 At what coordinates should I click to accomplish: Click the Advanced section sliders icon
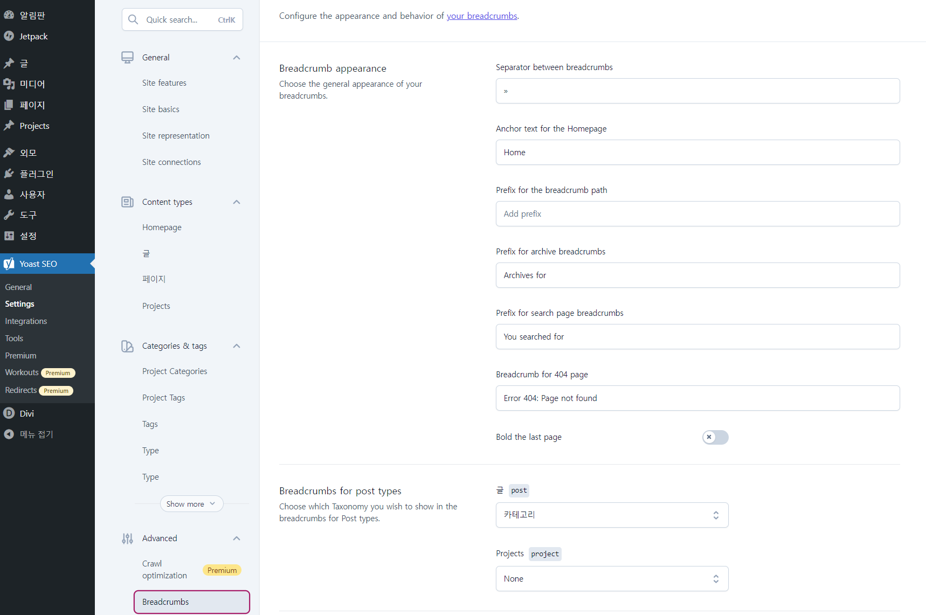pos(127,538)
